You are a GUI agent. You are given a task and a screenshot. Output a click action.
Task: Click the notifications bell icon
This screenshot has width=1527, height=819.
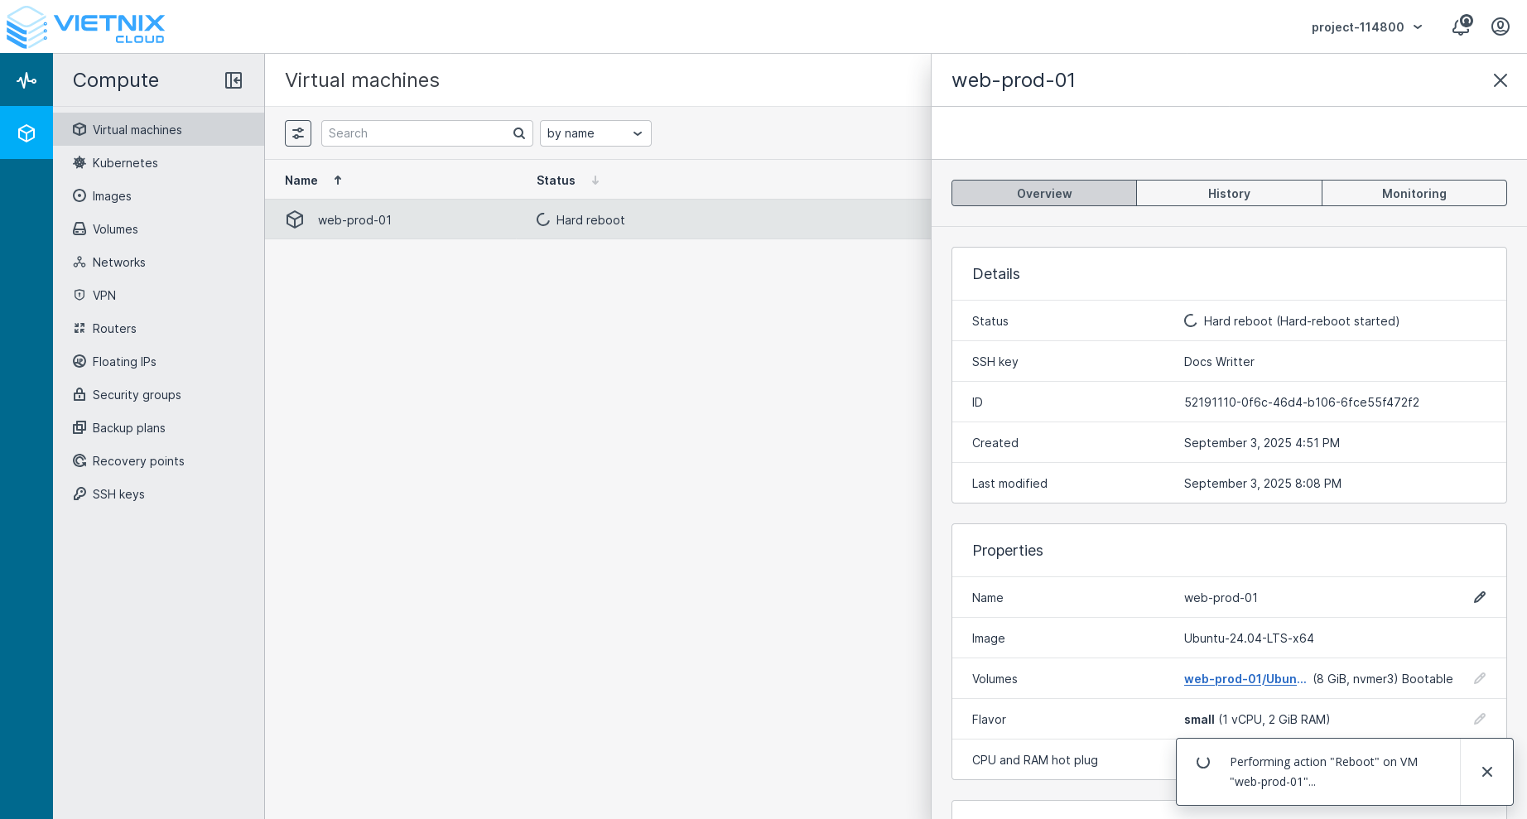coord(1461,26)
